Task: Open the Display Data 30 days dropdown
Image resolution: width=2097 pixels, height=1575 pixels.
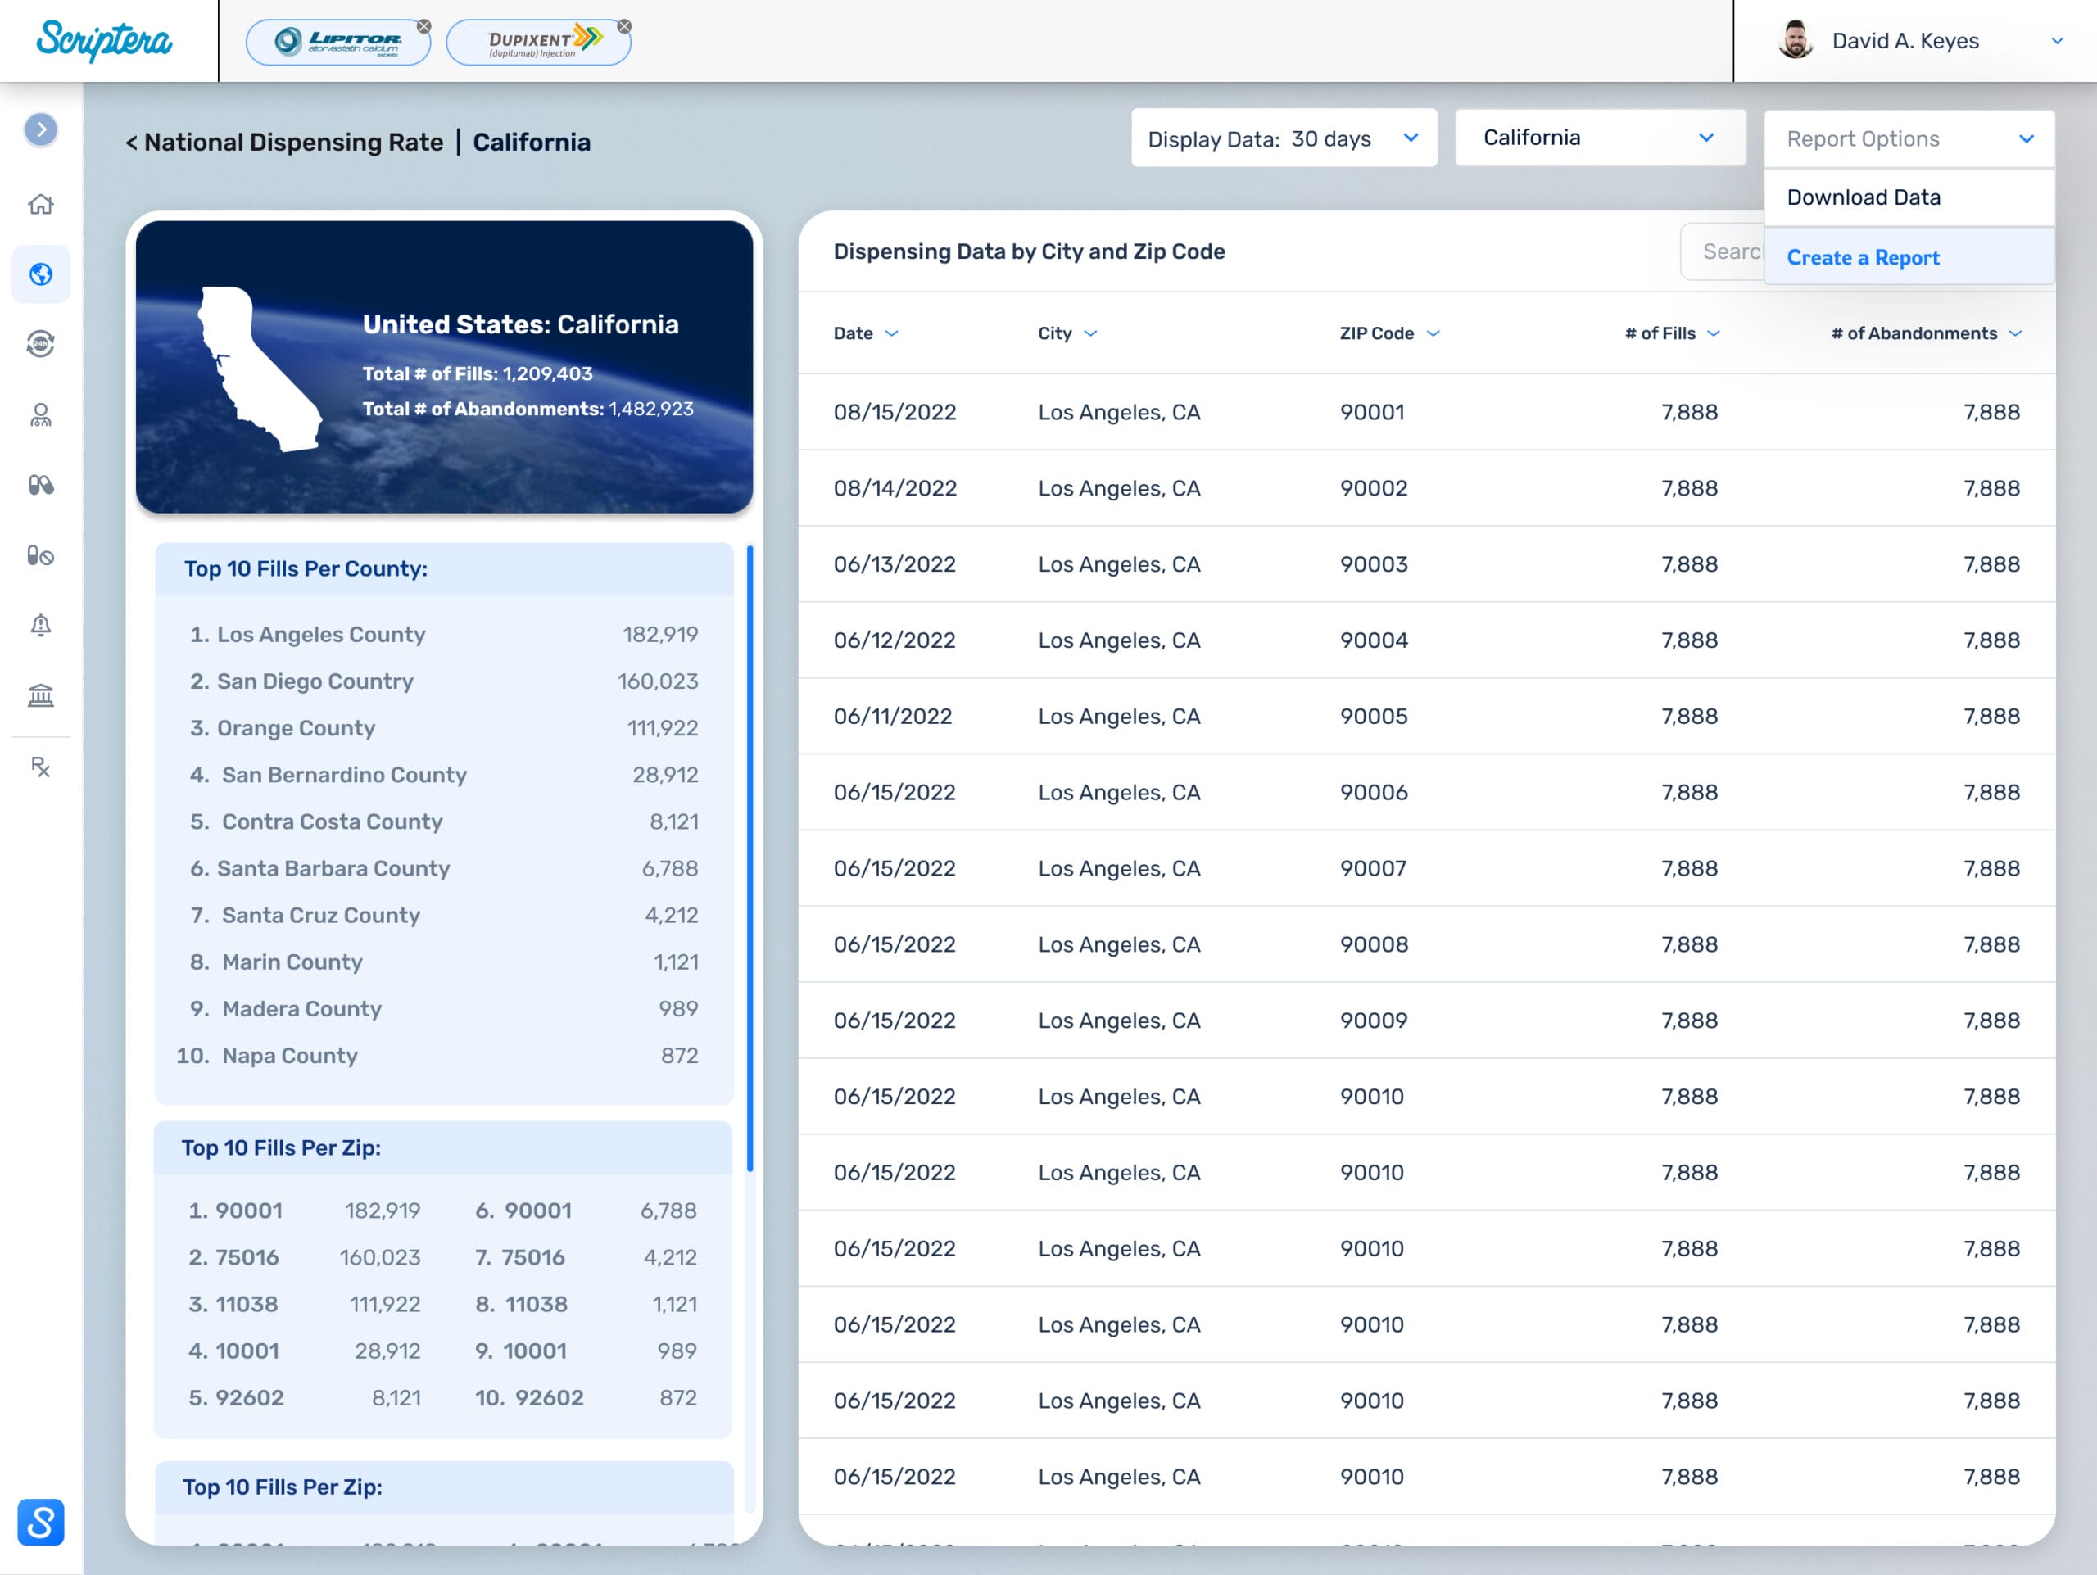Action: (1283, 138)
